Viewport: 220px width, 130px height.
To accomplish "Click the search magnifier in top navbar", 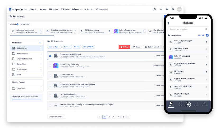I will point(155,9).
